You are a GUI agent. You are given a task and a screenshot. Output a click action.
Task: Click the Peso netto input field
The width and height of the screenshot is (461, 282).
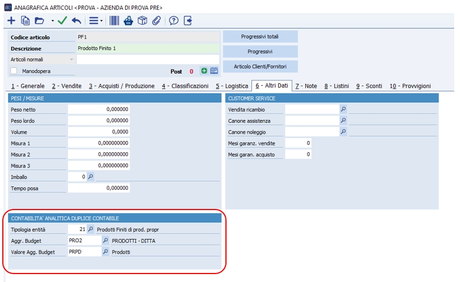[99, 109]
